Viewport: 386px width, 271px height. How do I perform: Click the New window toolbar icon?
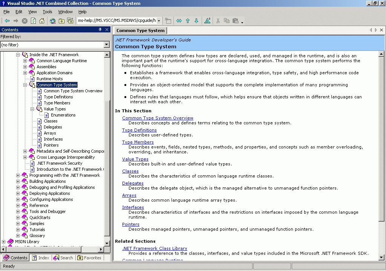[x=168, y=21]
